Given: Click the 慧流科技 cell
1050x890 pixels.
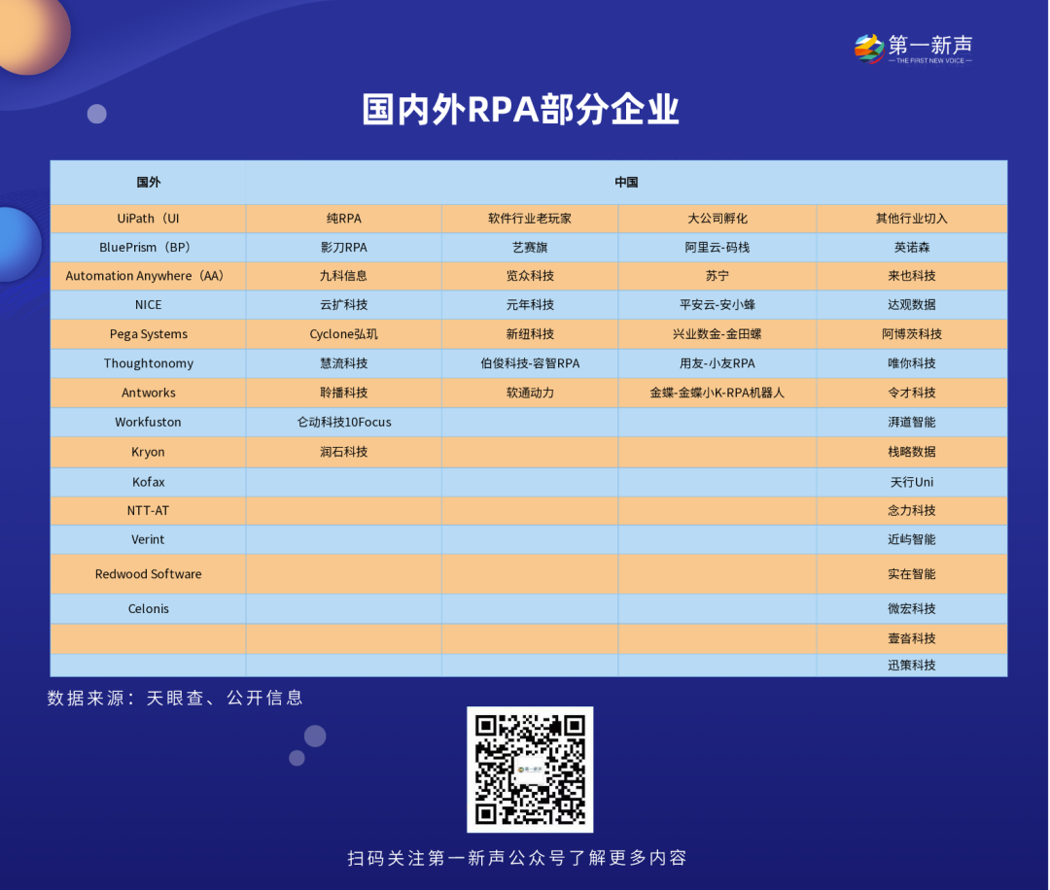Looking at the screenshot, I should tap(343, 363).
